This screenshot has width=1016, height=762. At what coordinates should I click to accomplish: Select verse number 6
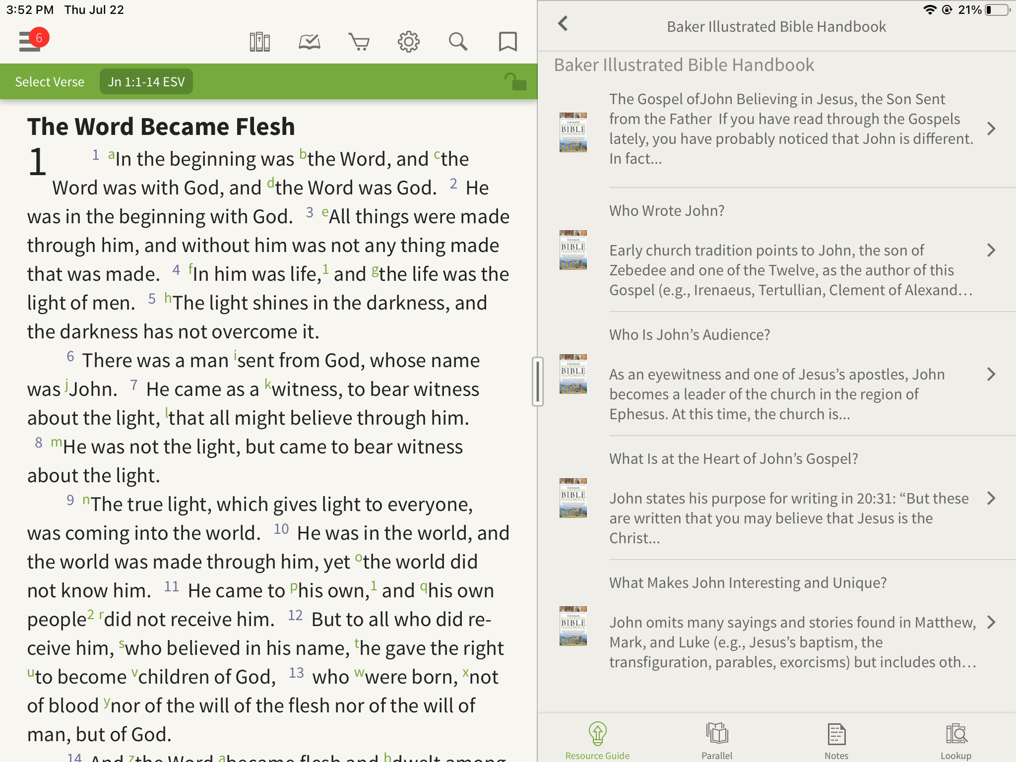pos(70,356)
